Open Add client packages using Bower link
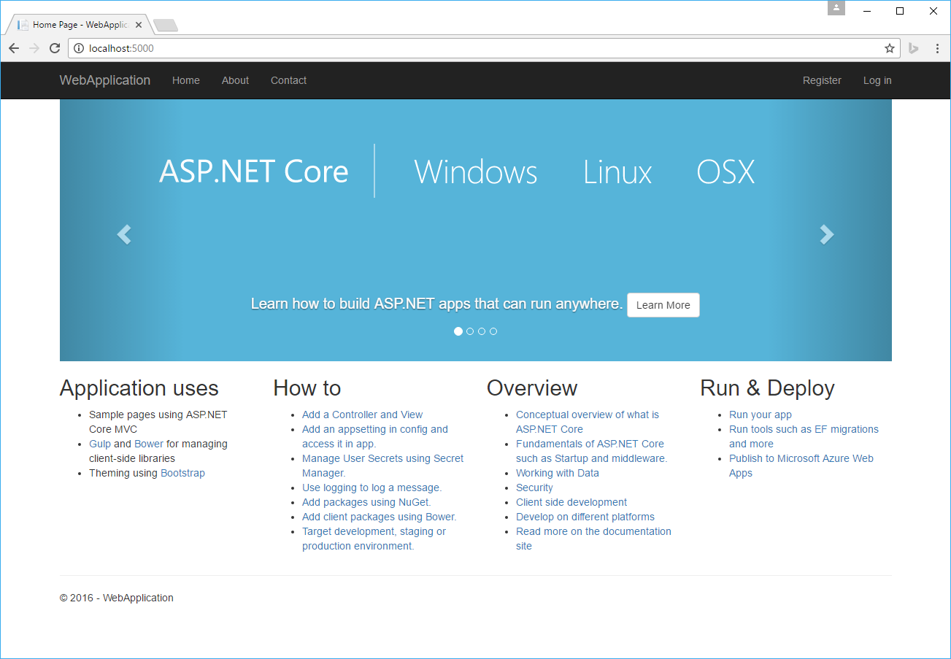 (x=380, y=517)
